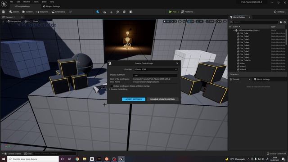
Task: Select TM_Cube10 in World Outliner
Action: (x=245, y=60)
